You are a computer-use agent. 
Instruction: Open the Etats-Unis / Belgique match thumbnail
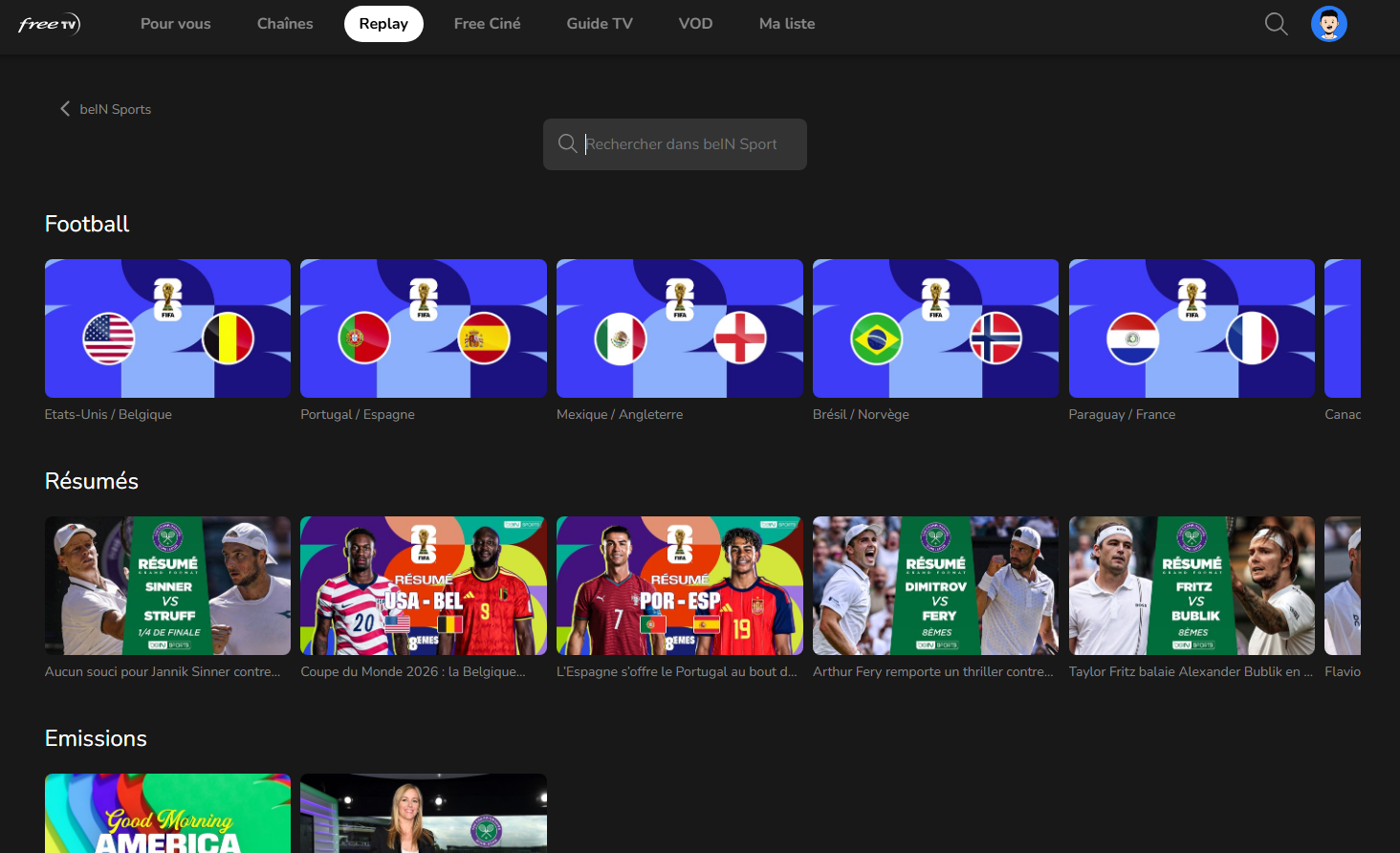coord(167,328)
